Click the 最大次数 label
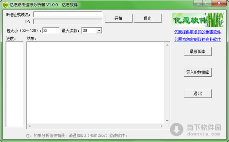 click(71, 31)
